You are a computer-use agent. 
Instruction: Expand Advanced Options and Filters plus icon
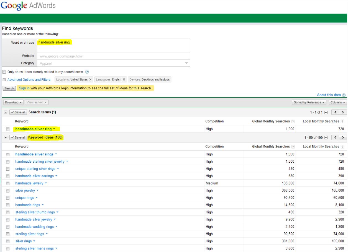click(4, 80)
